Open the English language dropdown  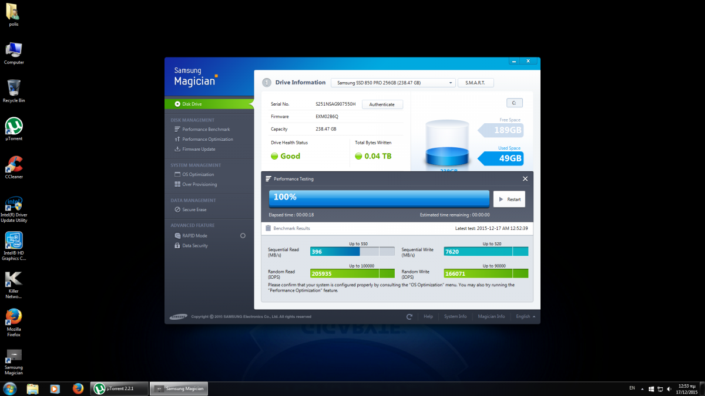tap(525, 316)
